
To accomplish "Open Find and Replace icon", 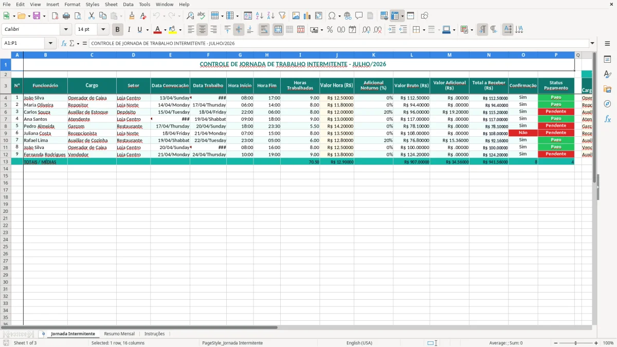I will (190, 16).
